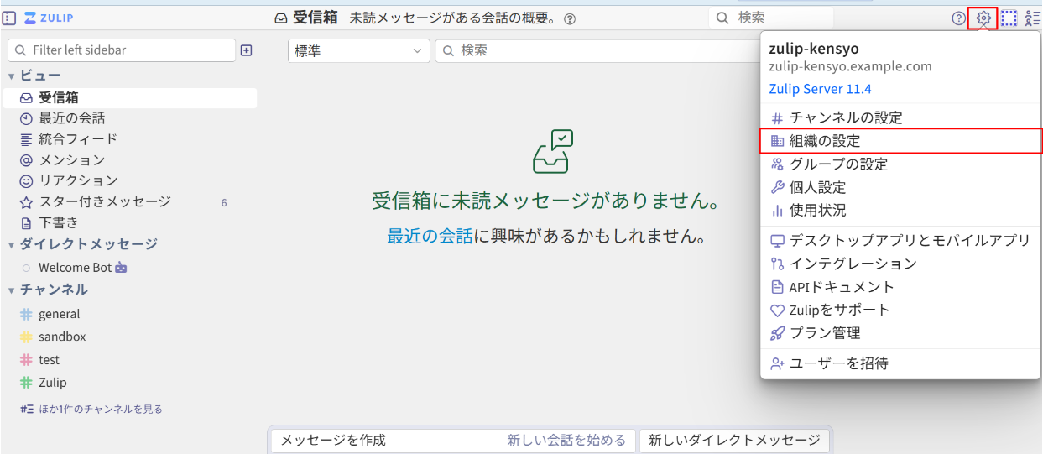The image size is (1043, 454).
Task: Open the sandbox channel
Action: (62, 337)
